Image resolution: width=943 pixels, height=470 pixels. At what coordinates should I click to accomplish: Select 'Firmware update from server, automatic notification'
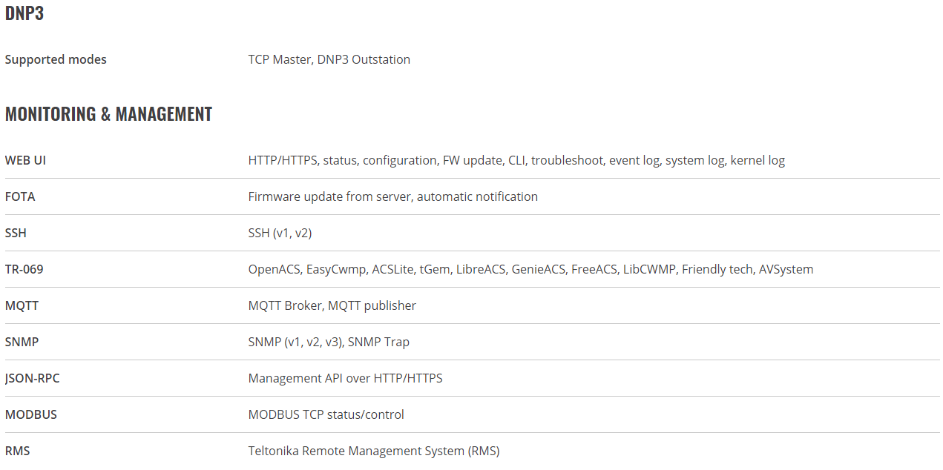393,196
